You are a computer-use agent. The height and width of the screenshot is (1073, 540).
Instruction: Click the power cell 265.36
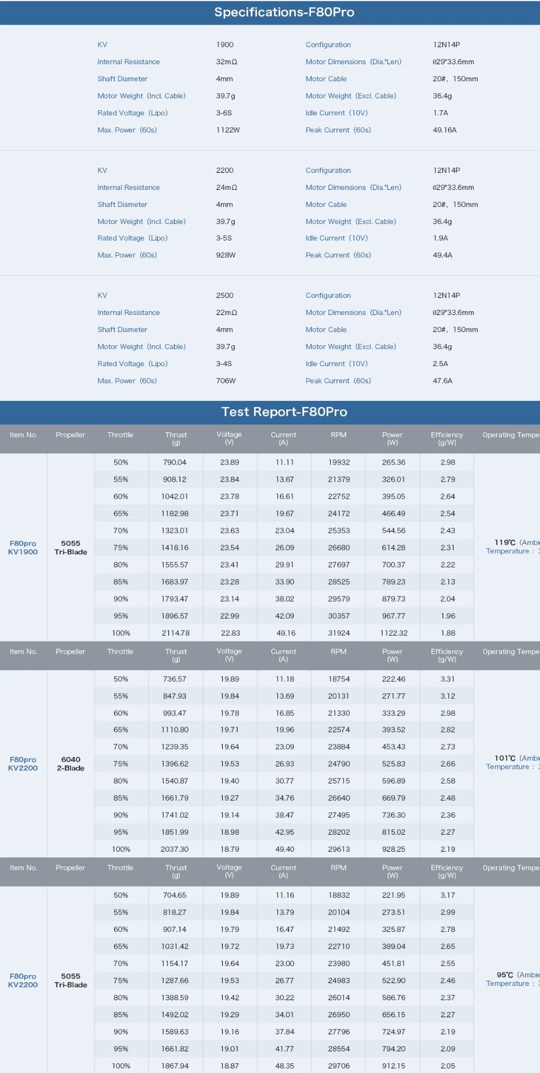click(x=394, y=462)
